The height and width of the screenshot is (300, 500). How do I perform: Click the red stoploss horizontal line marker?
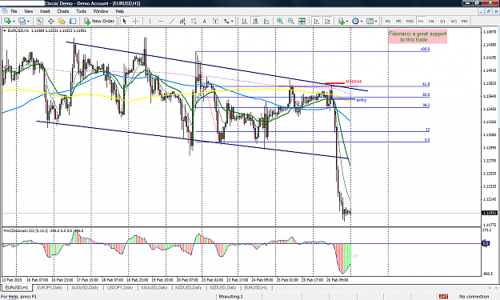point(334,83)
